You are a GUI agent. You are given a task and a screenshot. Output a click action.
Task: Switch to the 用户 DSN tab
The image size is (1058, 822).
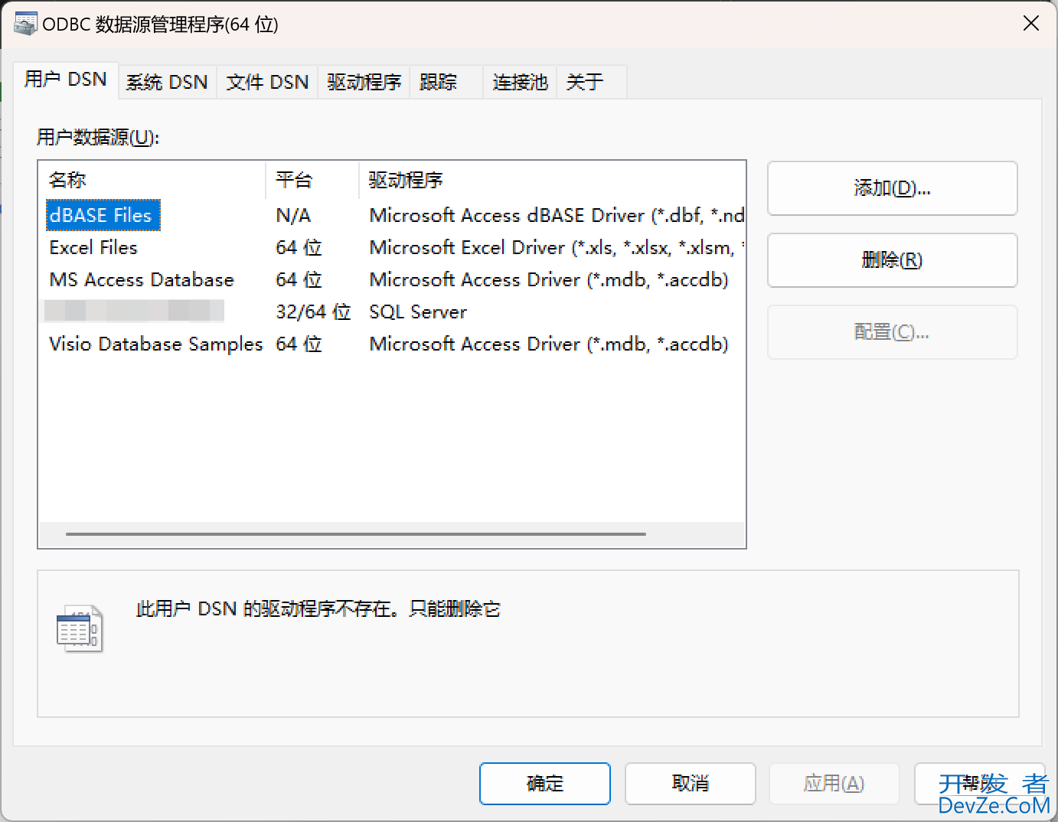(66, 80)
